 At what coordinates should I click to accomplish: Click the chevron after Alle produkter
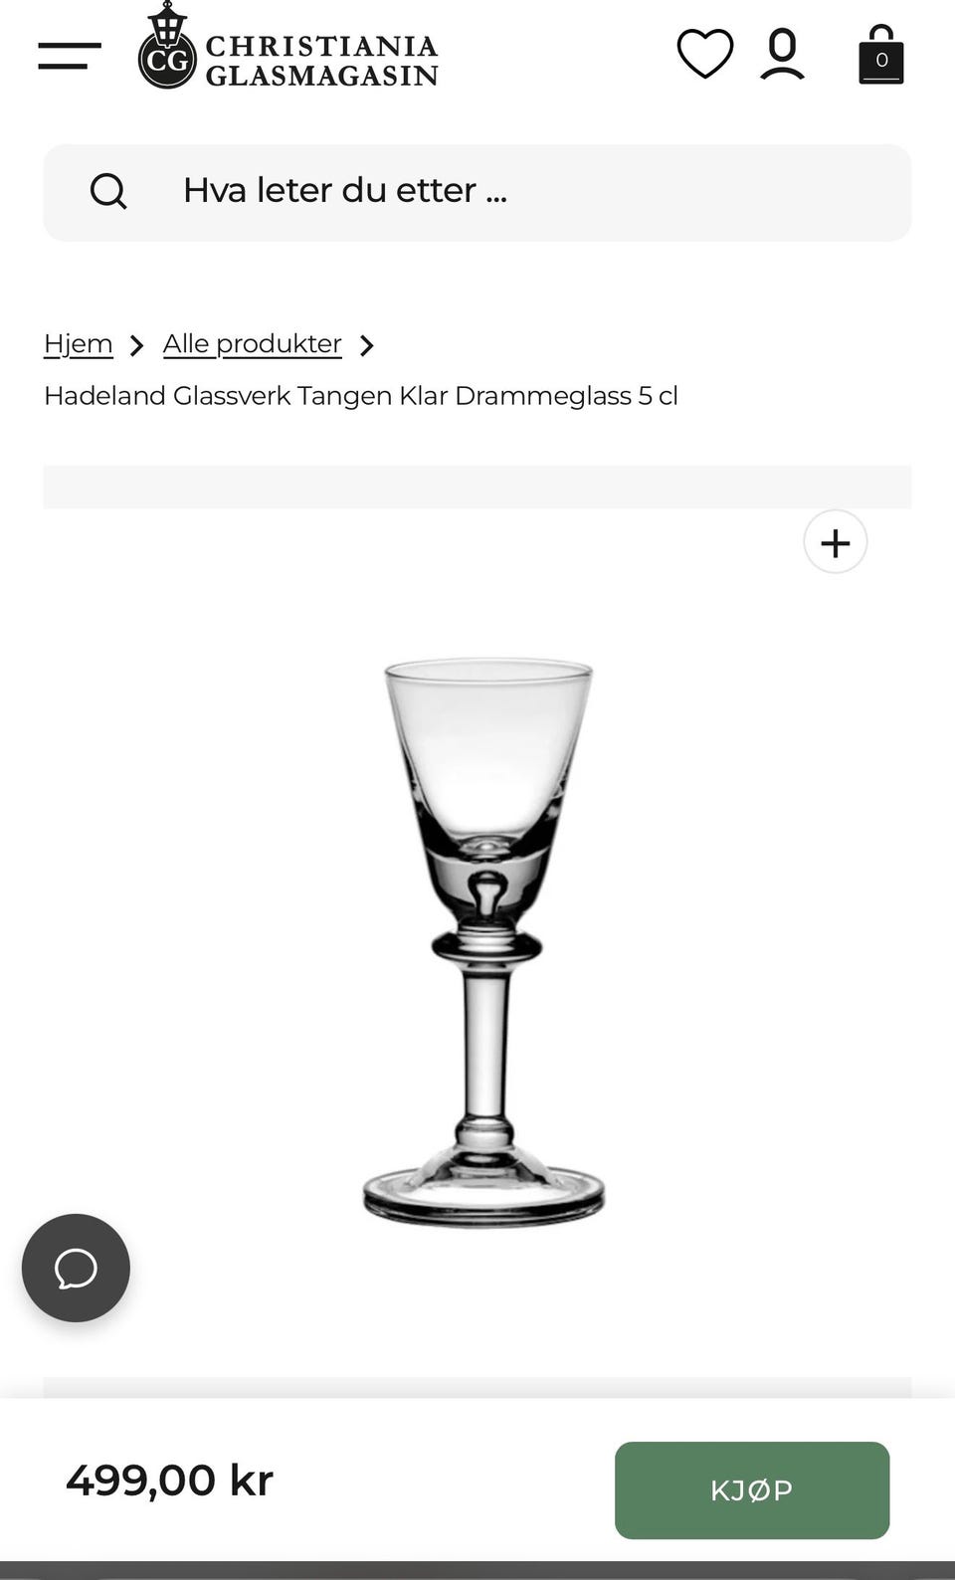tap(367, 345)
